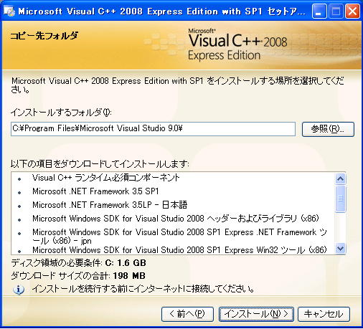The height and width of the screenshot is (329, 363).
Task: Click the setup installer icon in title bar
Action: (9, 11)
